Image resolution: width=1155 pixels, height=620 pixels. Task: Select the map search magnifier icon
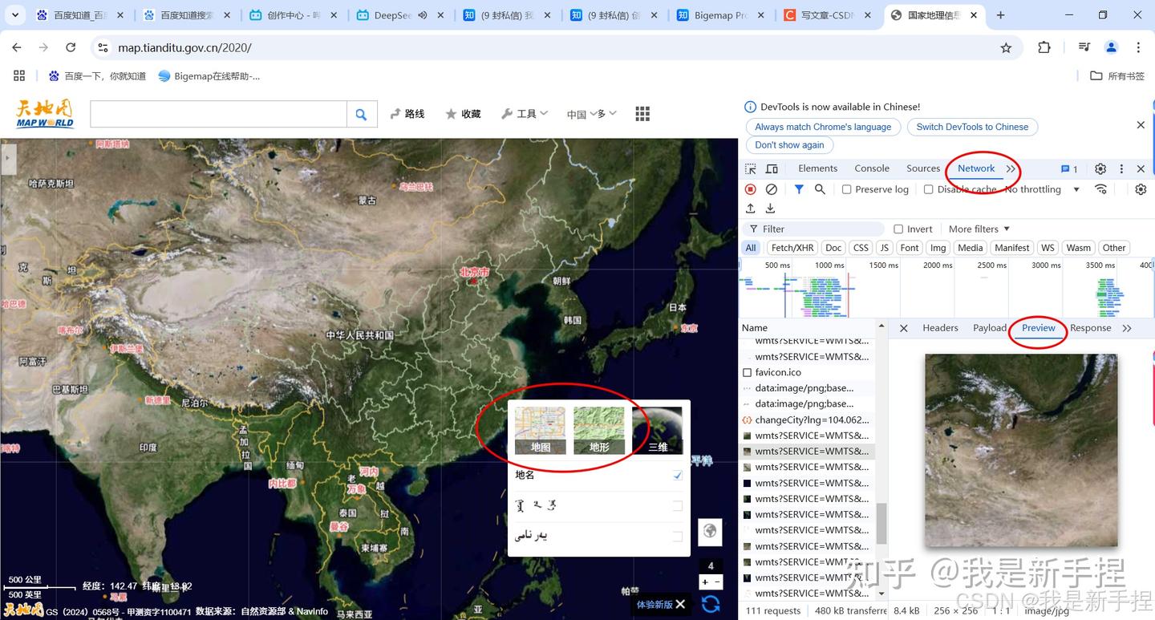tap(361, 113)
